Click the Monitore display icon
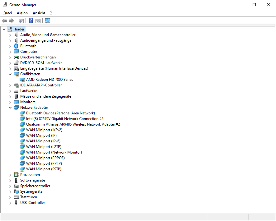276x221 pixels. click(x=16, y=102)
